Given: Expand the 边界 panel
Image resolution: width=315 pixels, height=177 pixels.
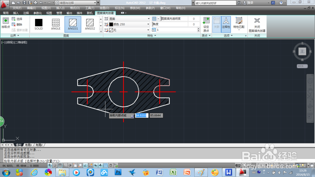Looking at the screenshot, I should point(14,36).
